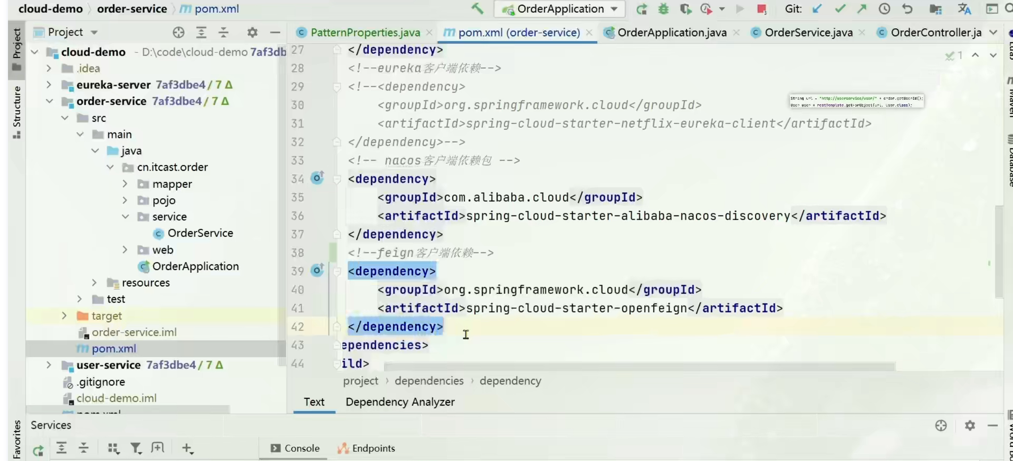The height and width of the screenshot is (461, 1013).
Task: Click the Build project hammer icon
Action: click(x=477, y=8)
